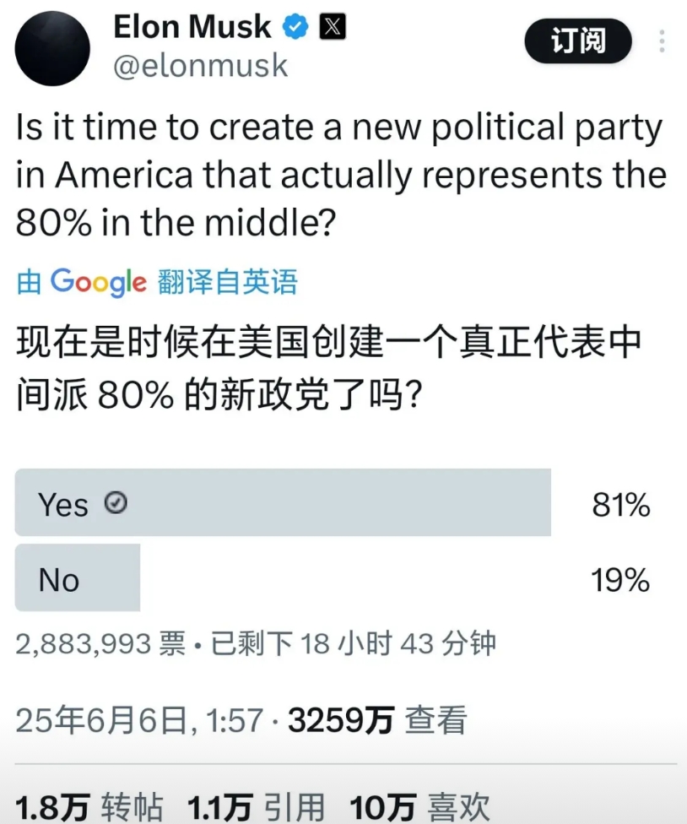This screenshot has width=687, height=824.
Task: Open the 25年6月6日 timestamp link
Action: (x=139, y=720)
